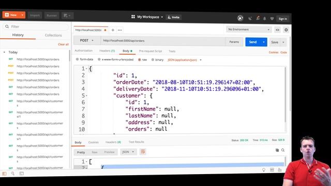Toggle the line wrap icon
Image resolution: width=331 pixels, height=186 pixels.
click(x=143, y=151)
